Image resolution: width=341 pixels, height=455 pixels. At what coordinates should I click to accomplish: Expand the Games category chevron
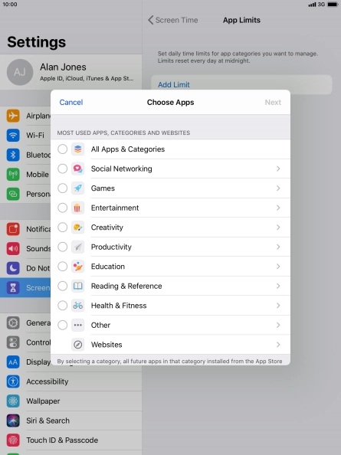coord(278,188)
